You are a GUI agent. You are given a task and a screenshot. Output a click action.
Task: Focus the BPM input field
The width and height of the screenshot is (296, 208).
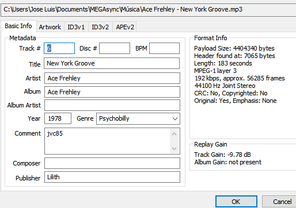coord(164,48)
